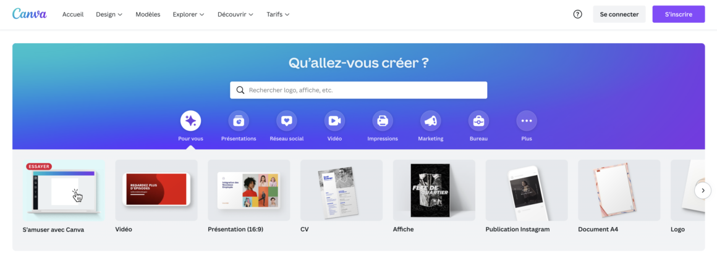Image resolution: width=717 pixels, height=256 pixels.
Task: Select the Vidéo camera icon
Action: [x=335, y=121]
